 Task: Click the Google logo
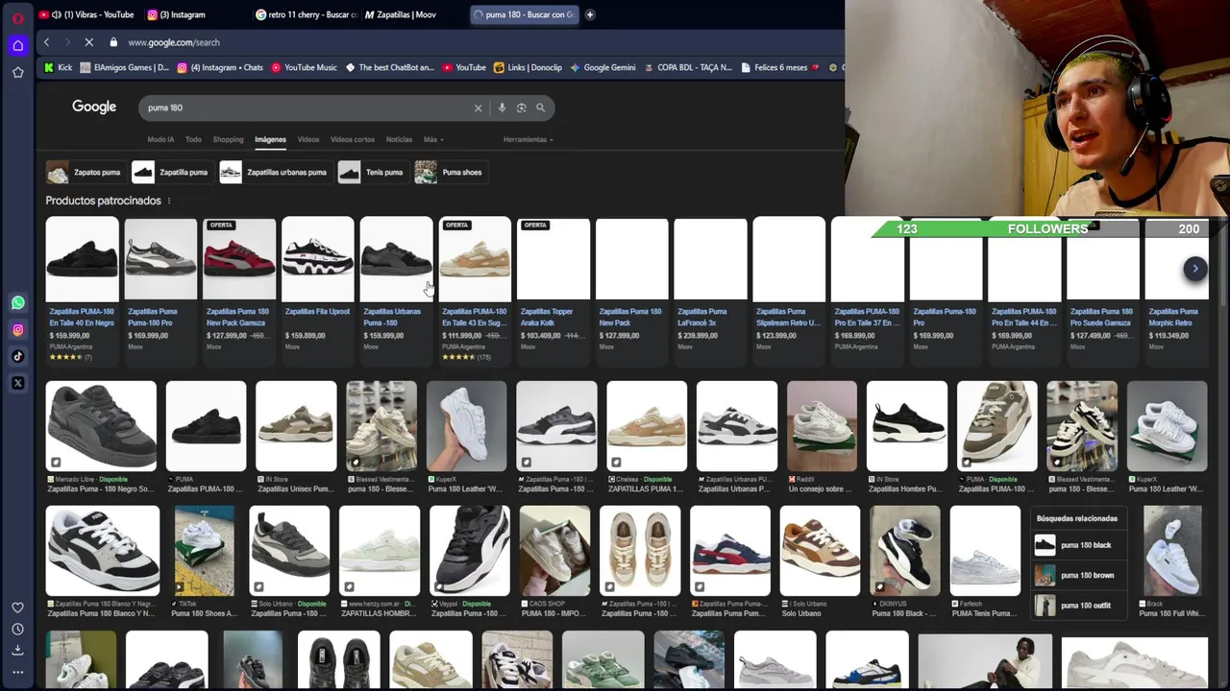tap(94, 107)
